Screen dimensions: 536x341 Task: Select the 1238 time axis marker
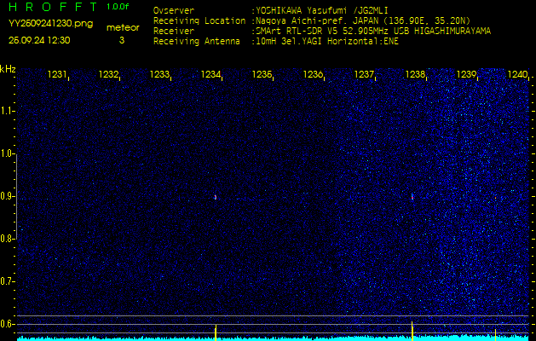click(x=415, y=75)
